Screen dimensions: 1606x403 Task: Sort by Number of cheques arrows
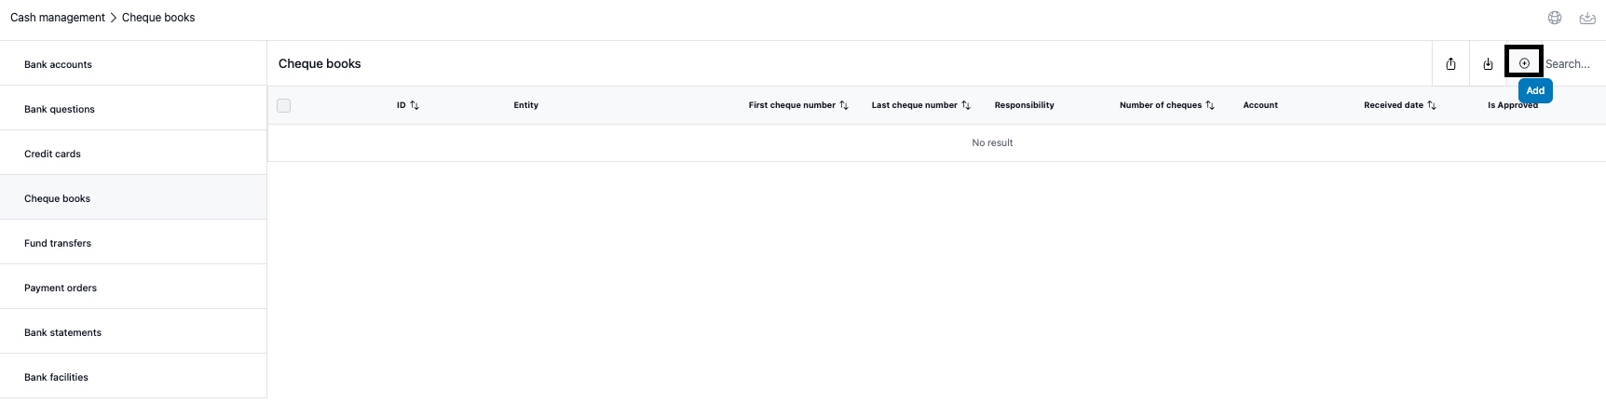click(1210, 105)
